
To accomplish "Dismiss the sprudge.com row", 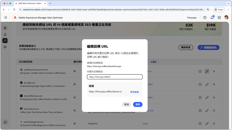I will click(x=214, y=85).
